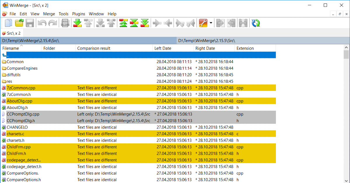Click the Current Difference toolbar icon
The height and width of the screenshot is (183, 350).
coord(134,23)
